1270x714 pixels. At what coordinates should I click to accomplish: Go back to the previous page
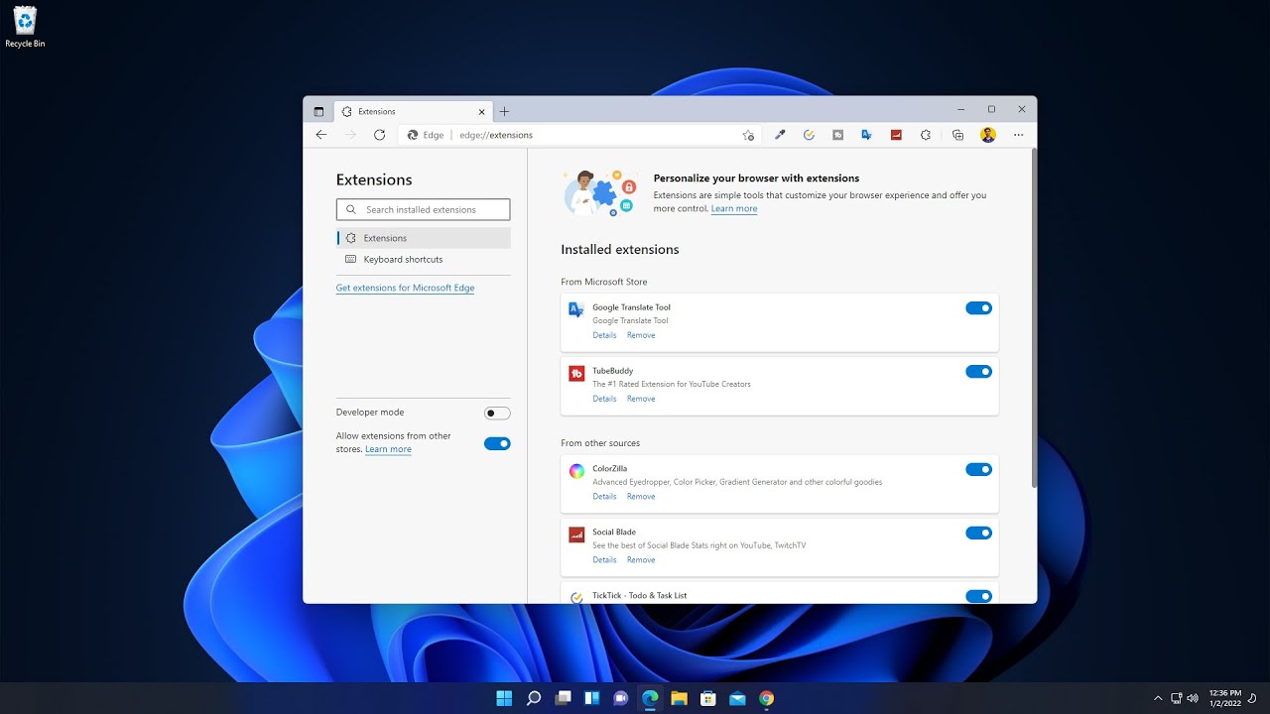click(x=320, y=135)
